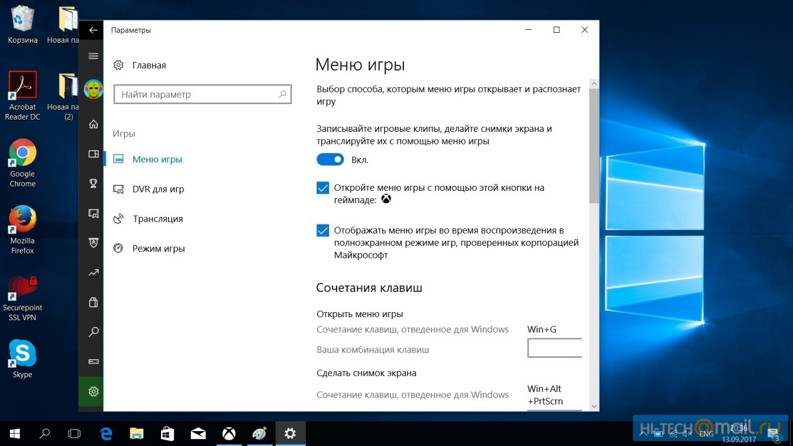Click the taskbar search magnifier
The width and height of the screenshot is (793, 446).
(45, 434)
